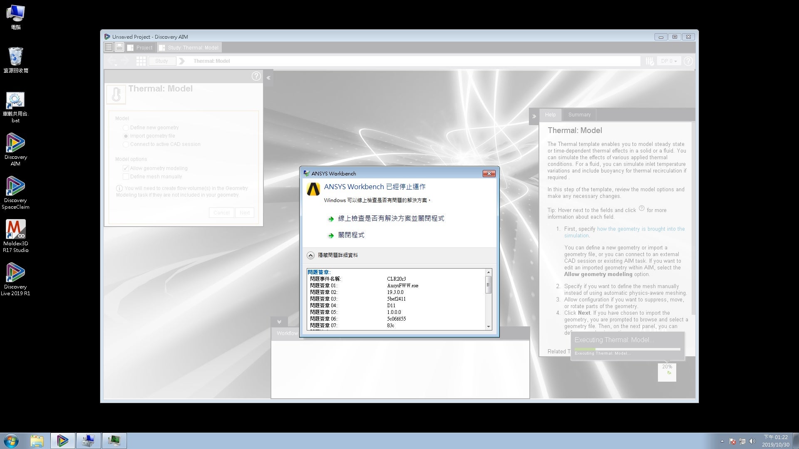This screenshot has width=799, height=449.
Task: Enable Define mesh manually checkbox
Action: 126,177
